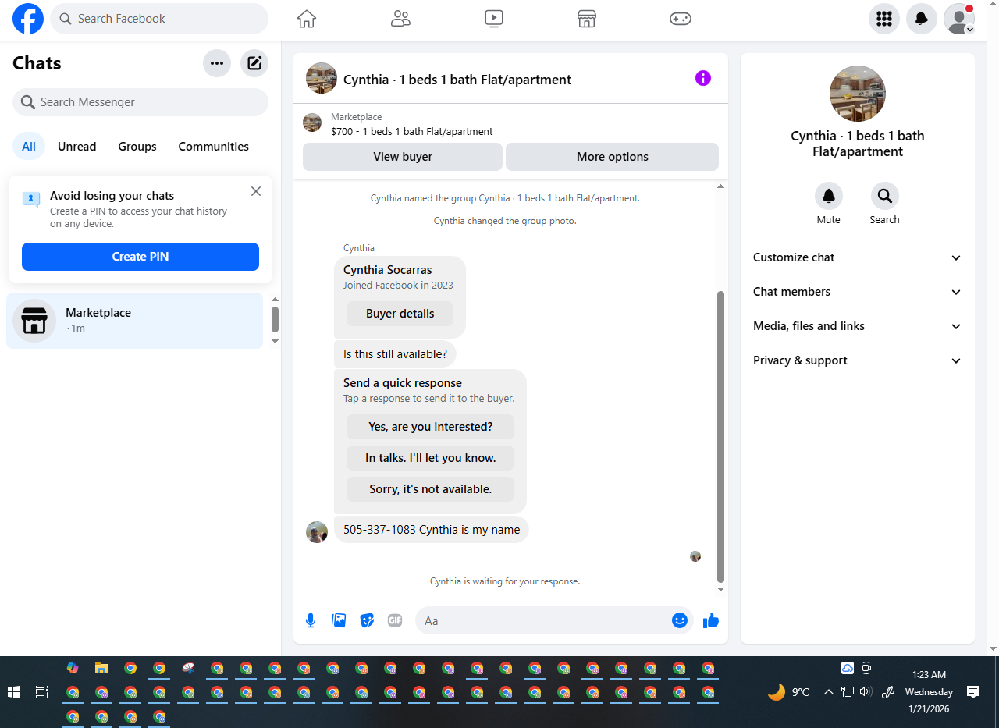Click the weather moon 9°C widget
This screenshot has width=999, height=728.
point(789,692)
